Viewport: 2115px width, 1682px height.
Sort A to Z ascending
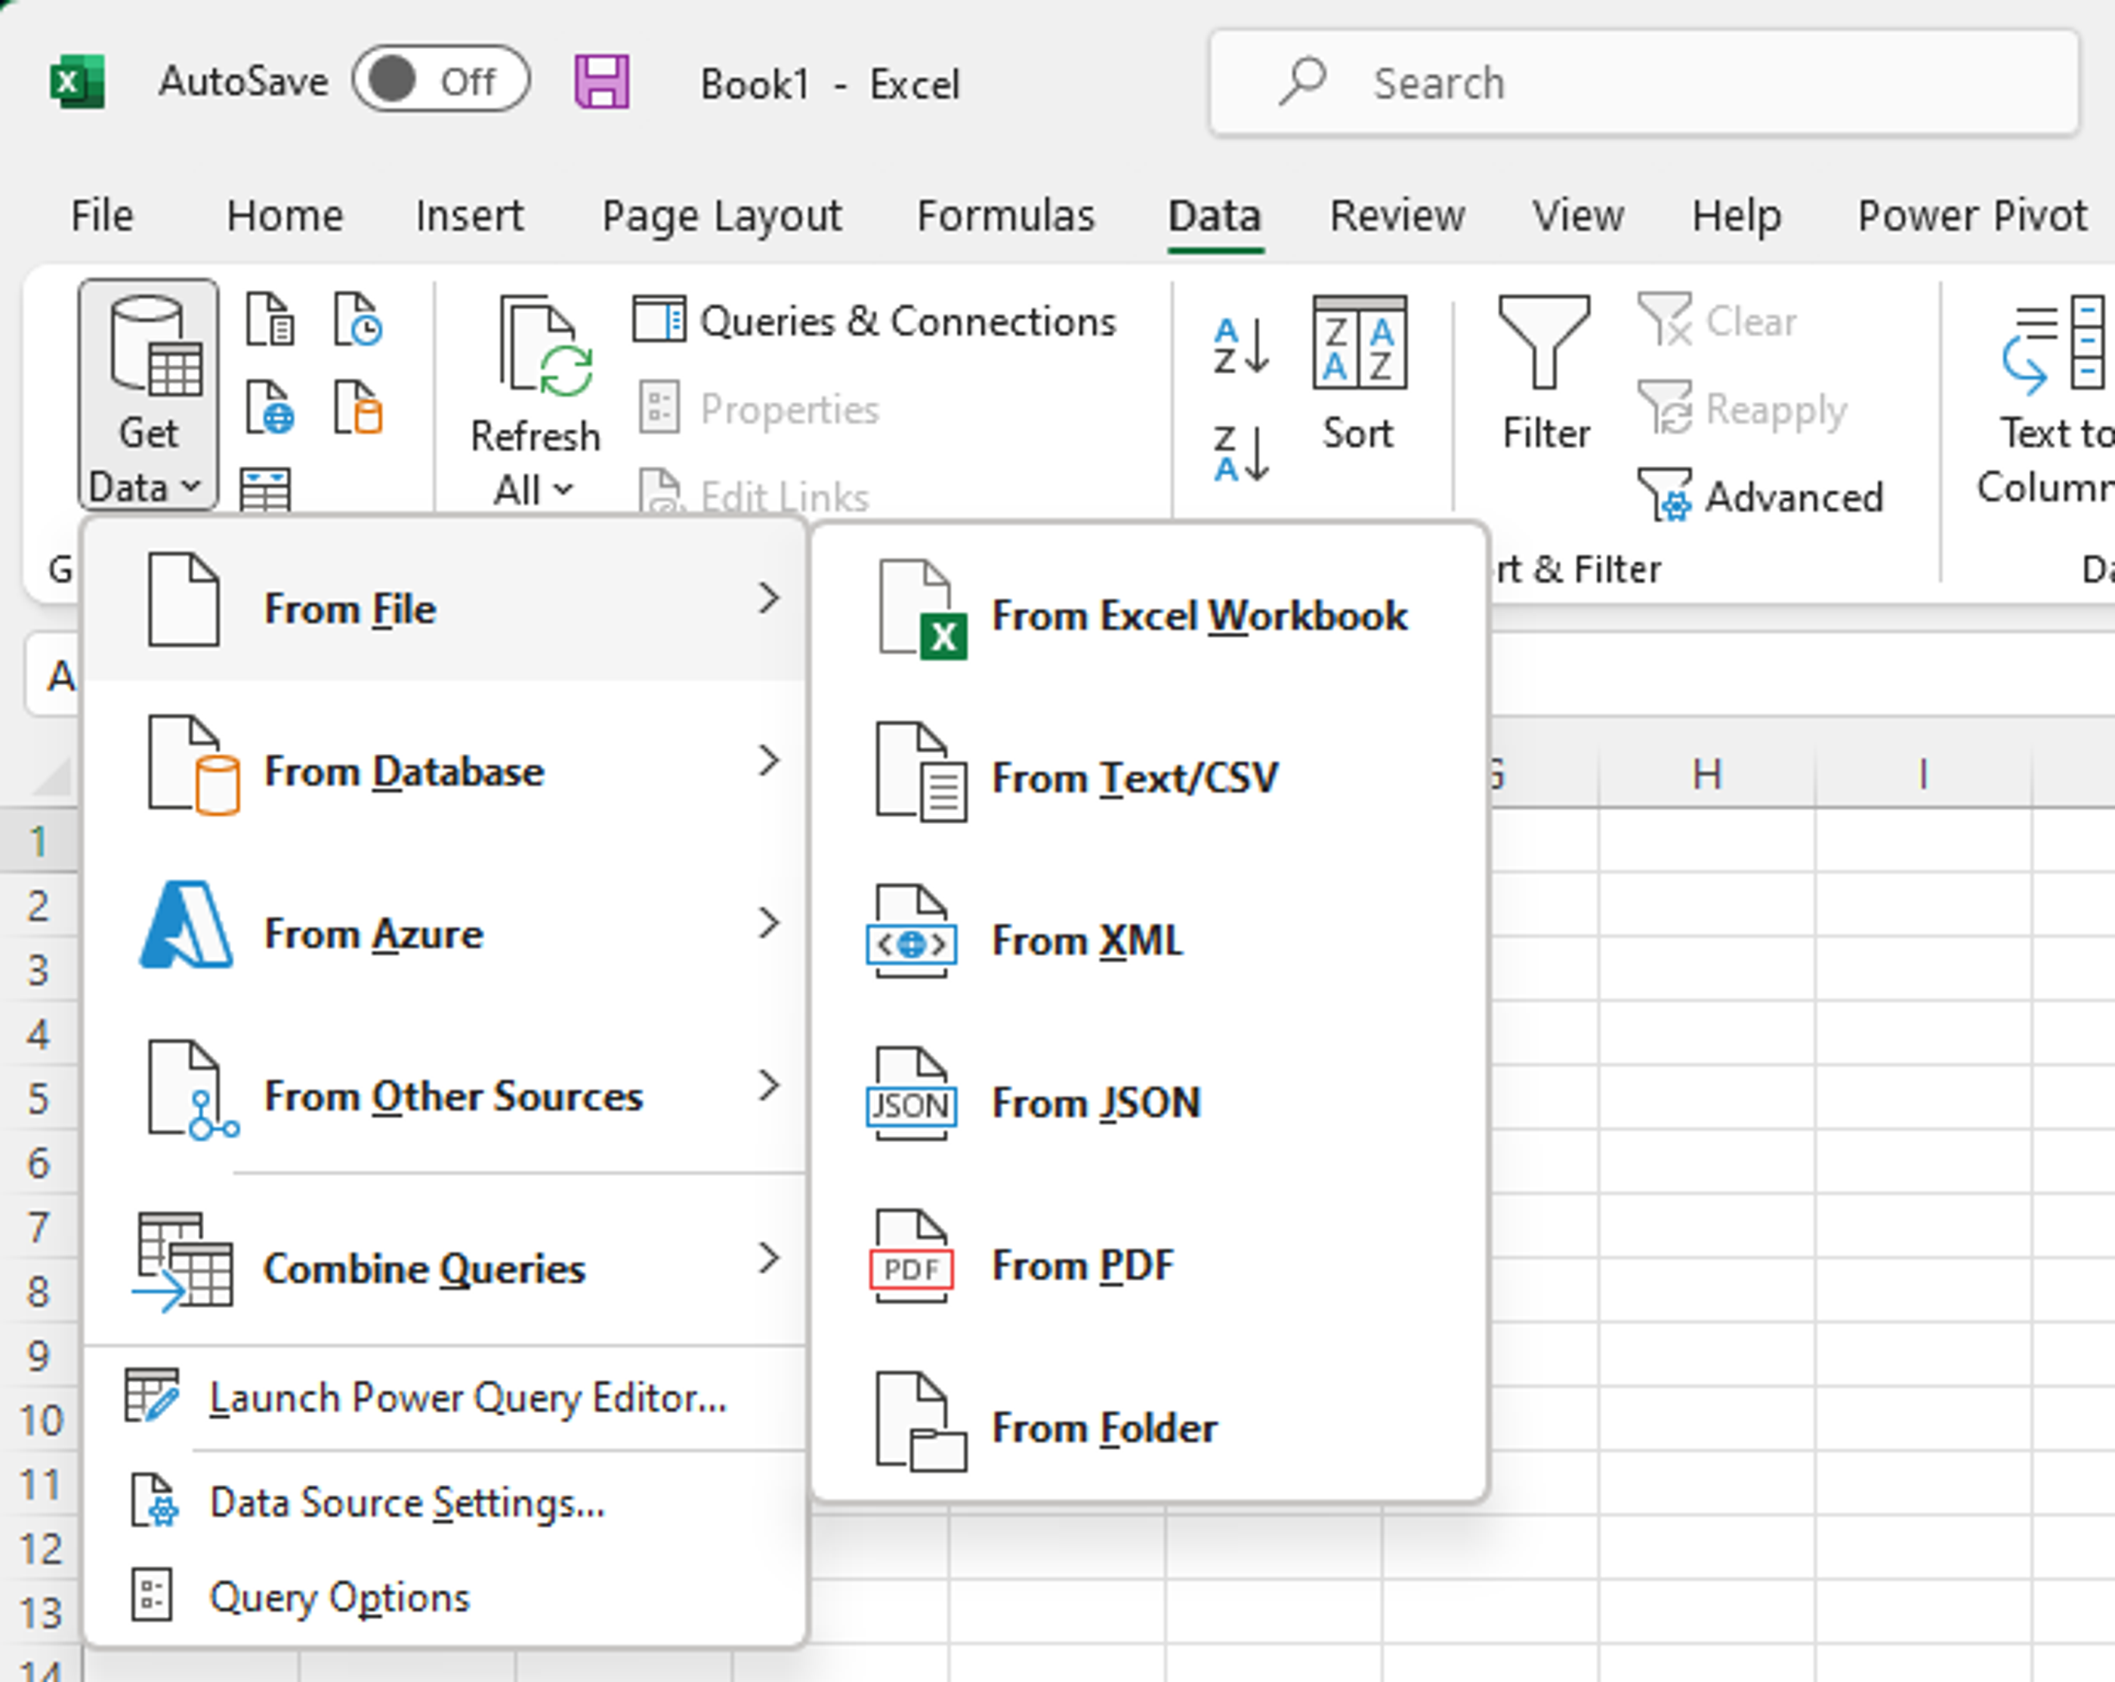point(1241,346)
